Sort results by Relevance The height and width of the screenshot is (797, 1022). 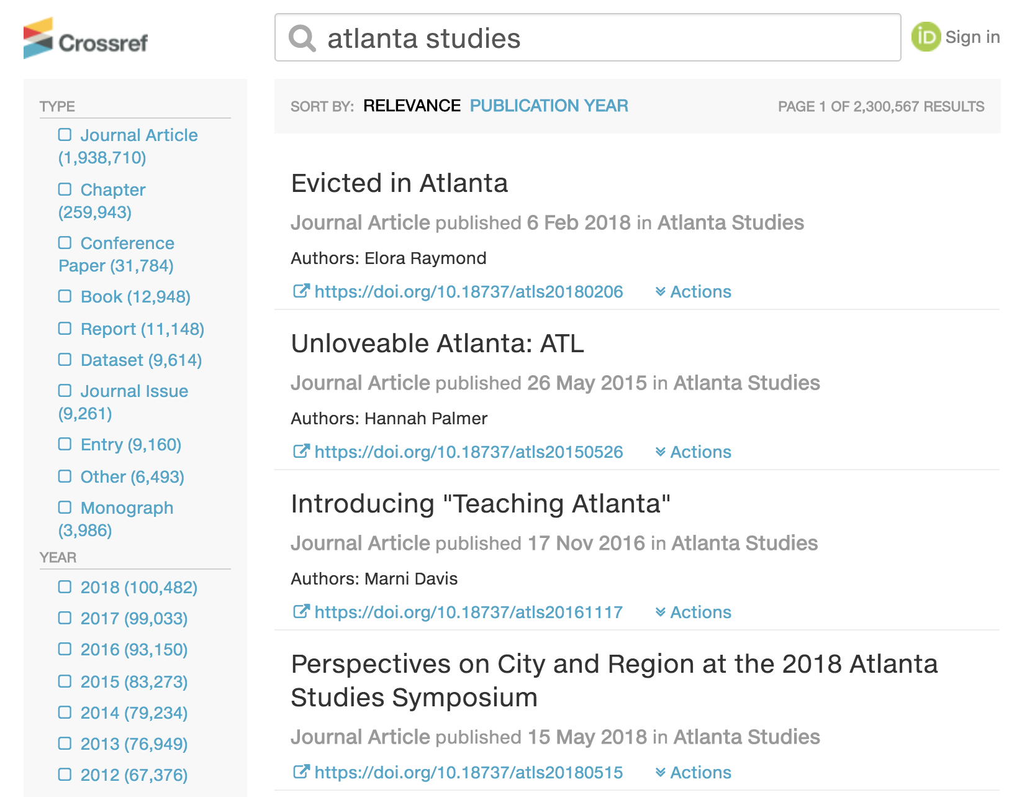pyautogui.click(x=412, y=106)
